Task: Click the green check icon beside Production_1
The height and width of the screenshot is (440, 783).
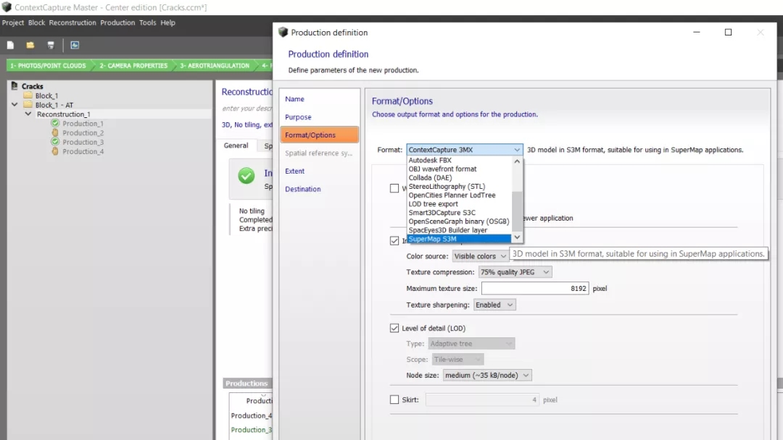Action: coord(55,123)
